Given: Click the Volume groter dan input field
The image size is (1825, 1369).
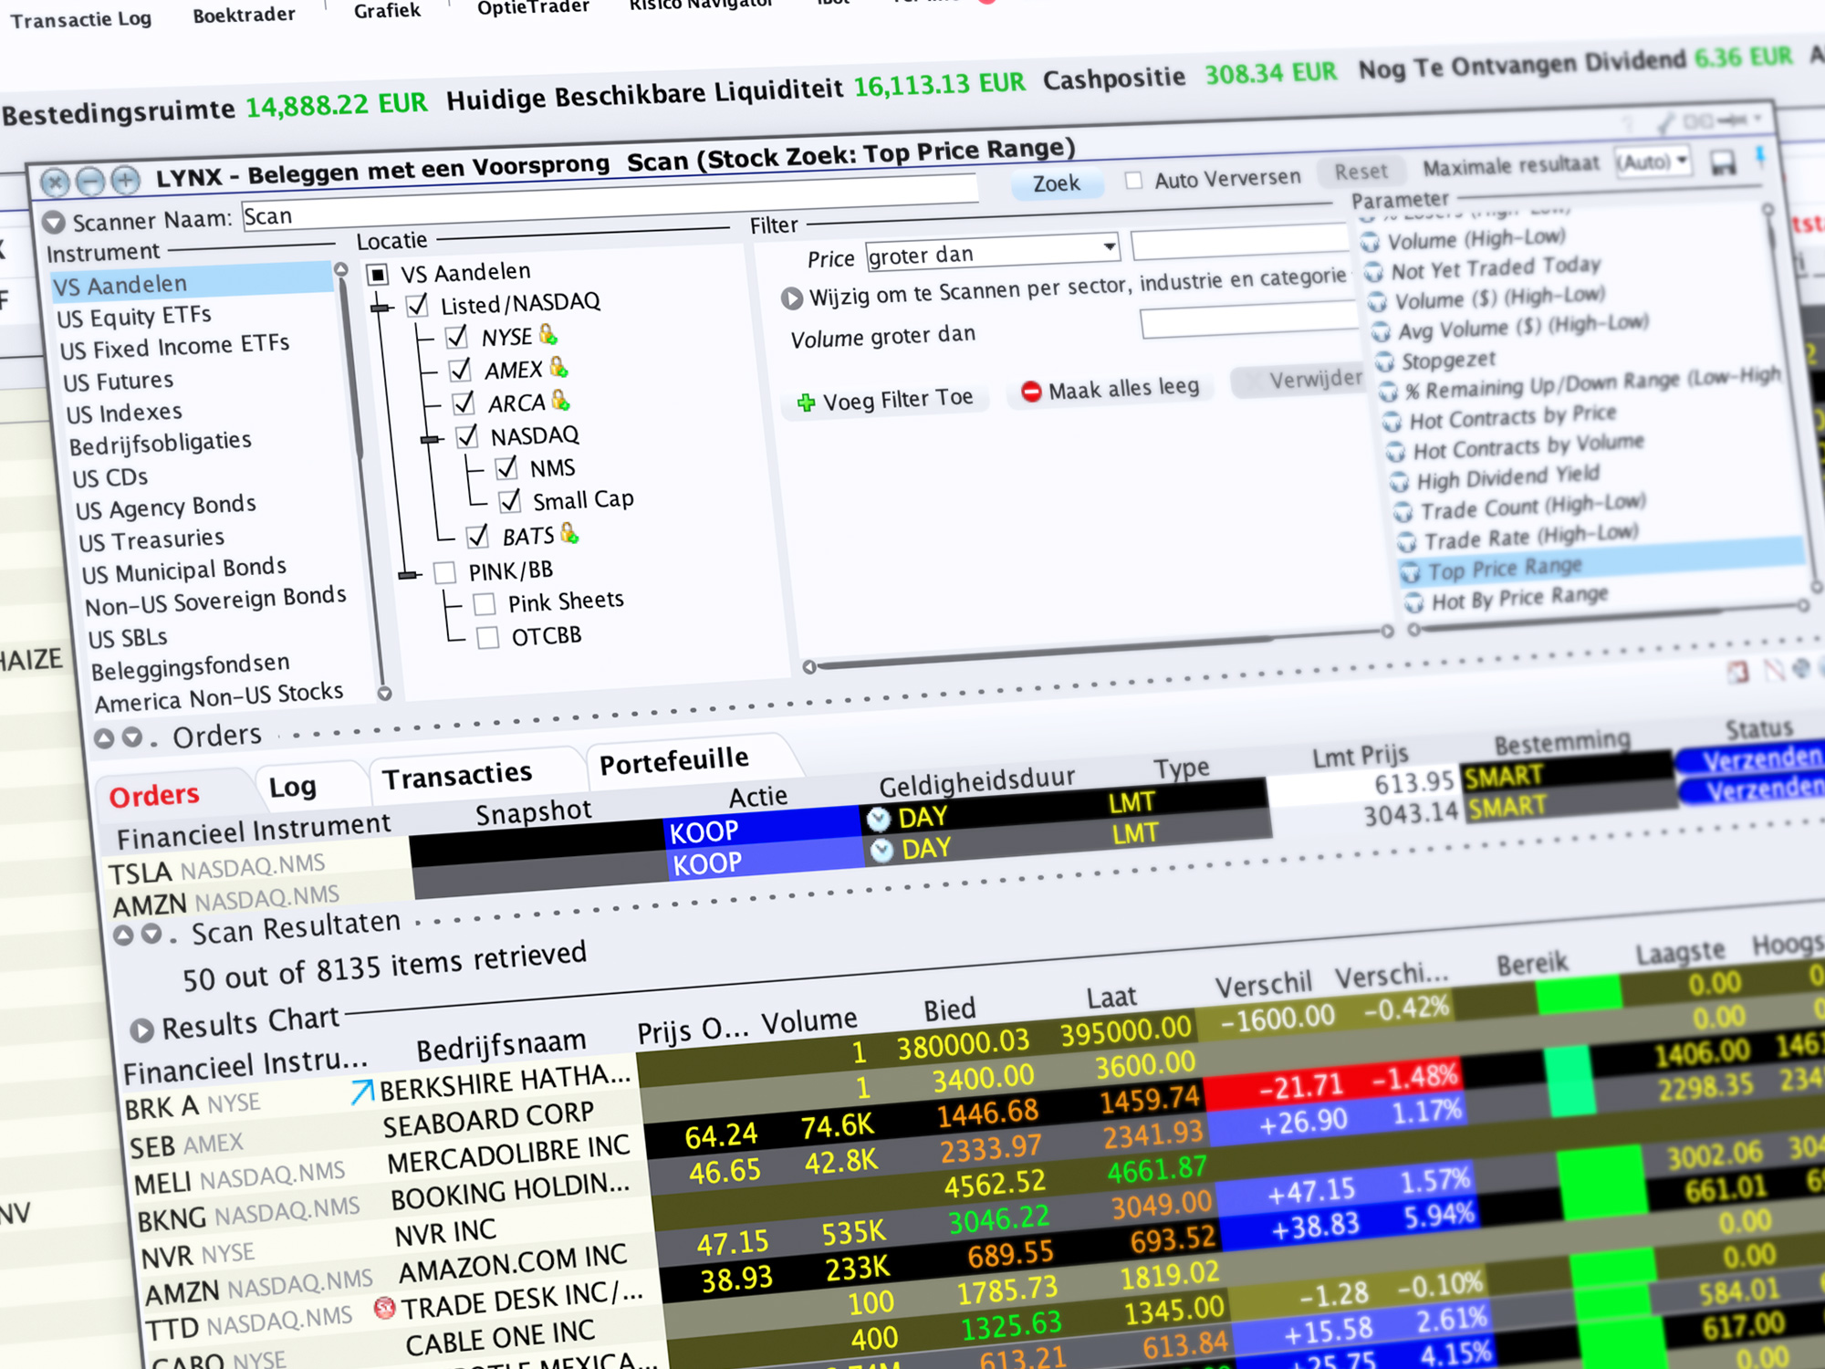Looking at the screenshot, I should pyautogui.click(x=1250, y=319).
